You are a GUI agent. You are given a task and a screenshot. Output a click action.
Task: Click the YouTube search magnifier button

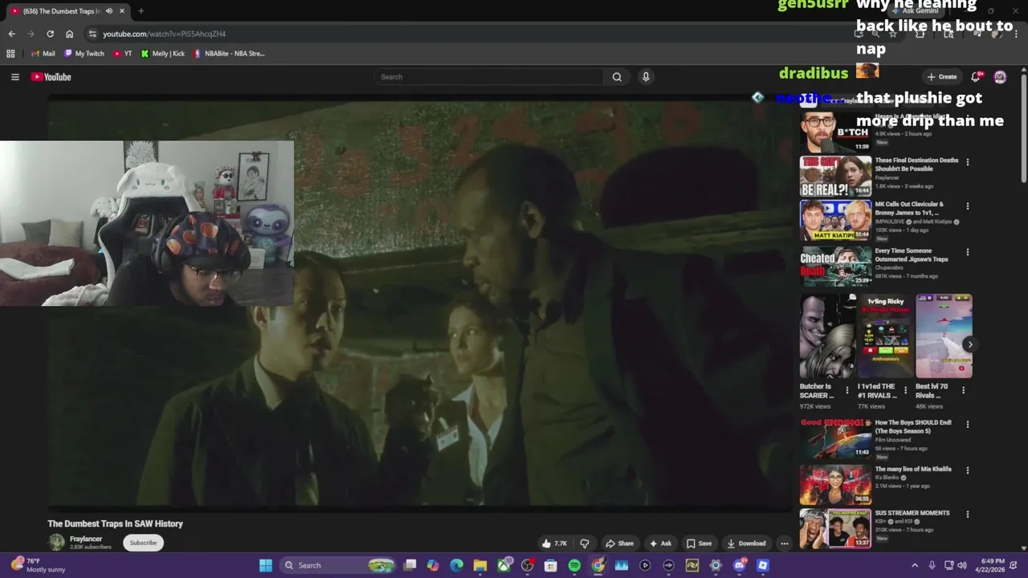pyautogui.click(x=617, y=77)
